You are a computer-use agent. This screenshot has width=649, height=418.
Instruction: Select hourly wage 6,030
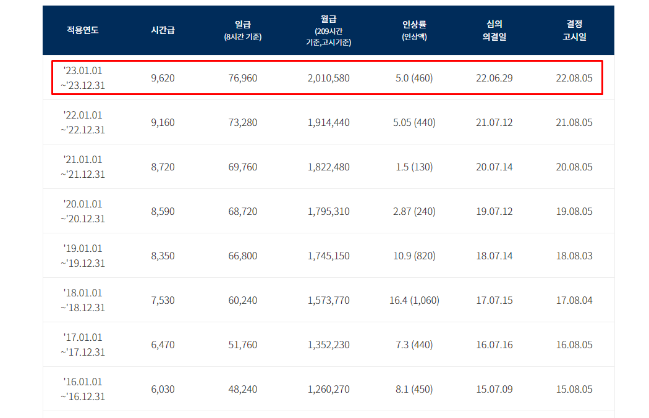163,389
